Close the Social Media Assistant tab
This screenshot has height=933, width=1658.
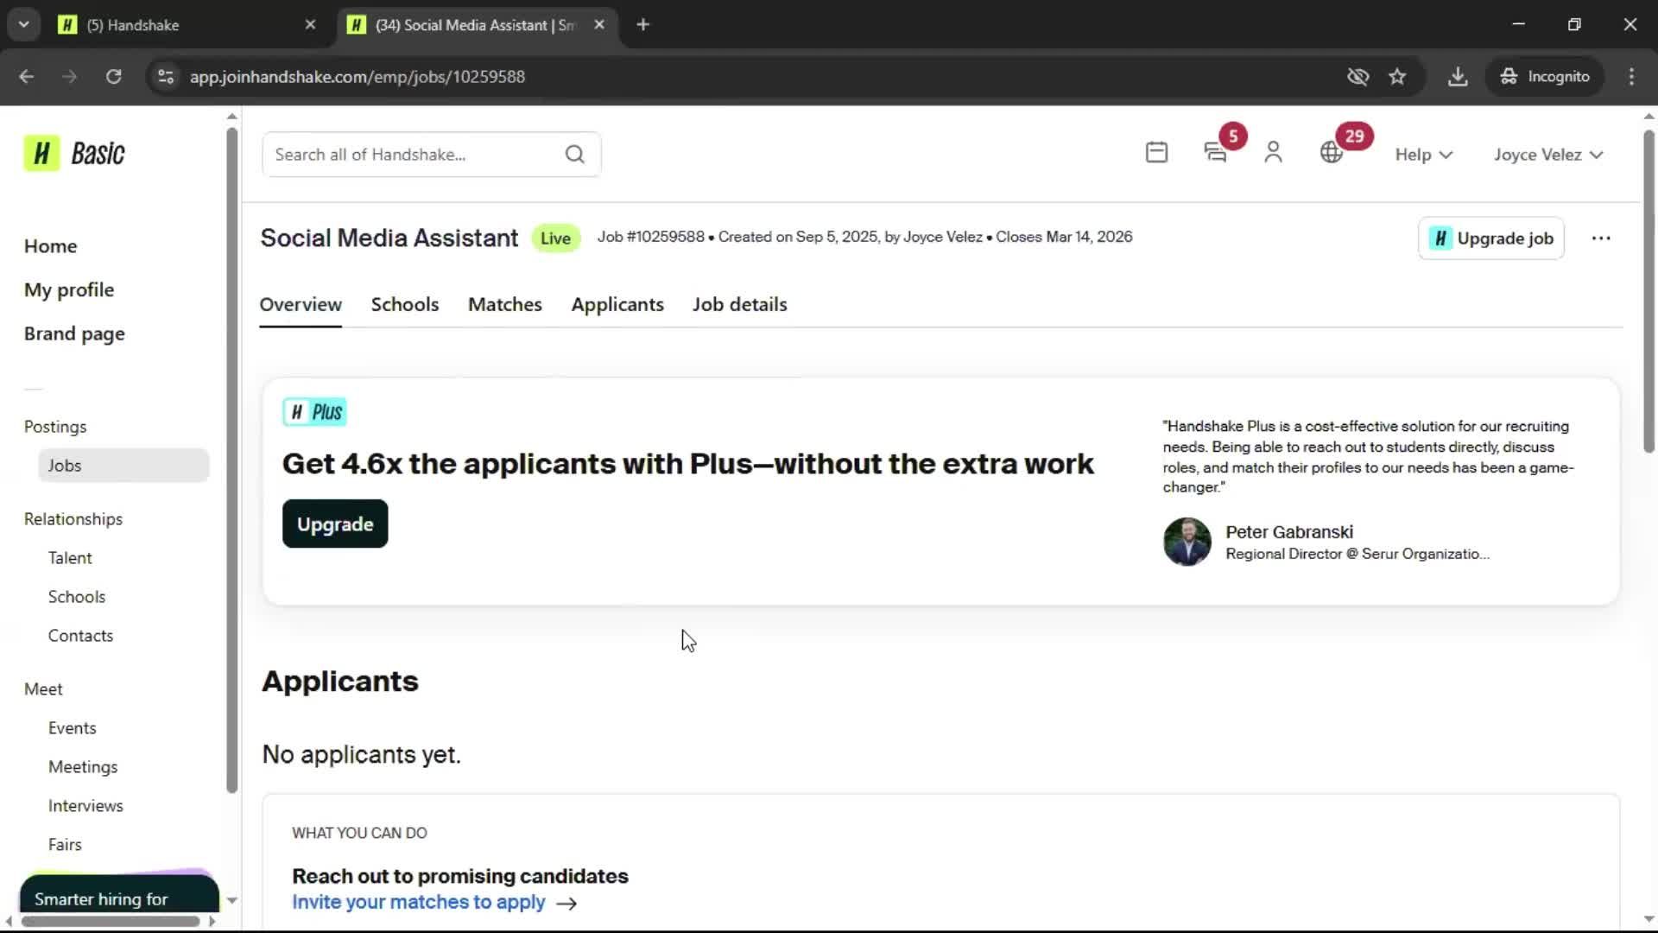(x=599, y=25)
